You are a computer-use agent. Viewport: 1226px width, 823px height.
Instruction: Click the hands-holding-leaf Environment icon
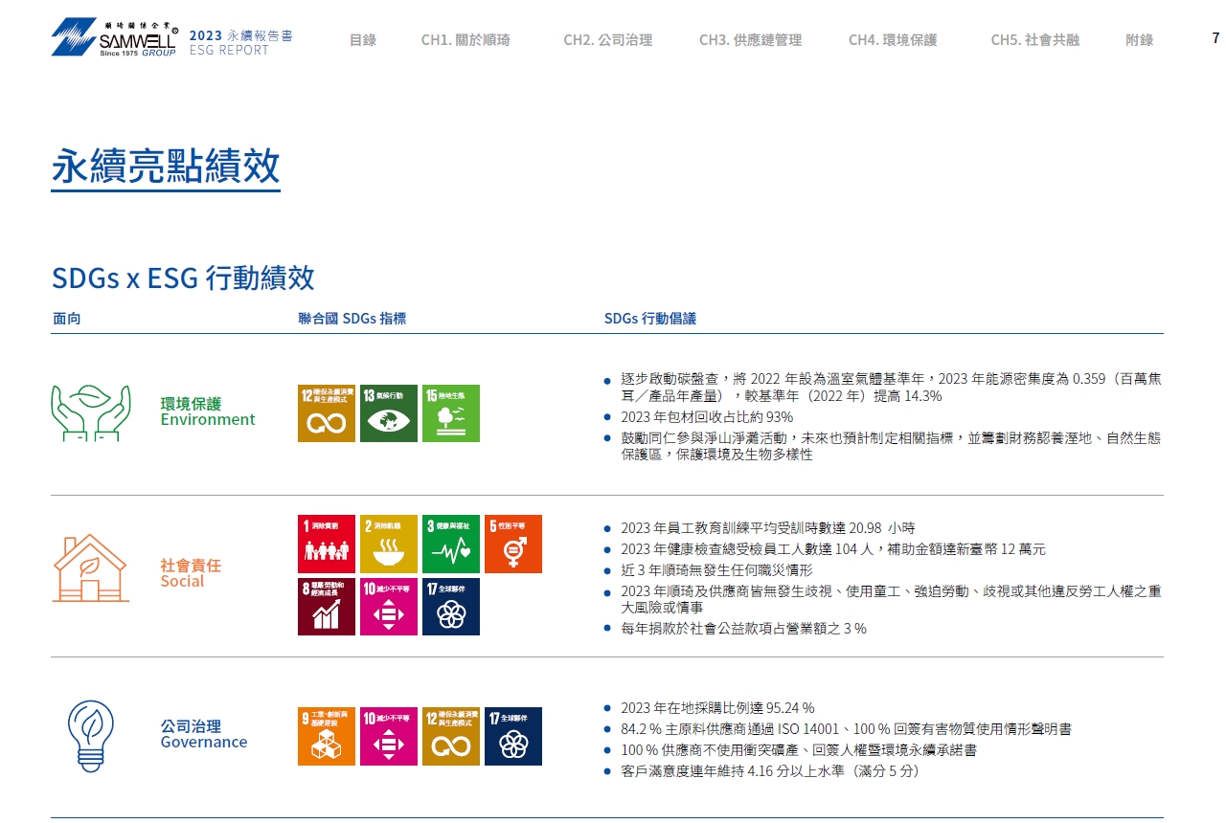[x=90, y=412]
